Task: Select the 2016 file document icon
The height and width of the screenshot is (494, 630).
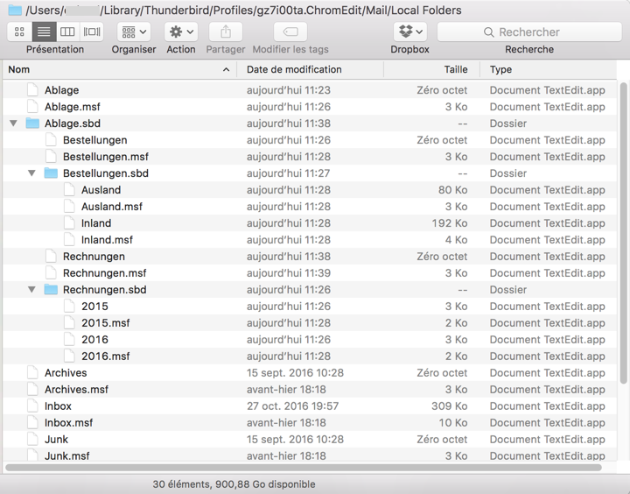Action: pos(69,339)
